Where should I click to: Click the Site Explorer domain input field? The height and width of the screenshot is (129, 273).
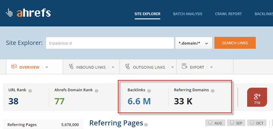click(110, 43)
